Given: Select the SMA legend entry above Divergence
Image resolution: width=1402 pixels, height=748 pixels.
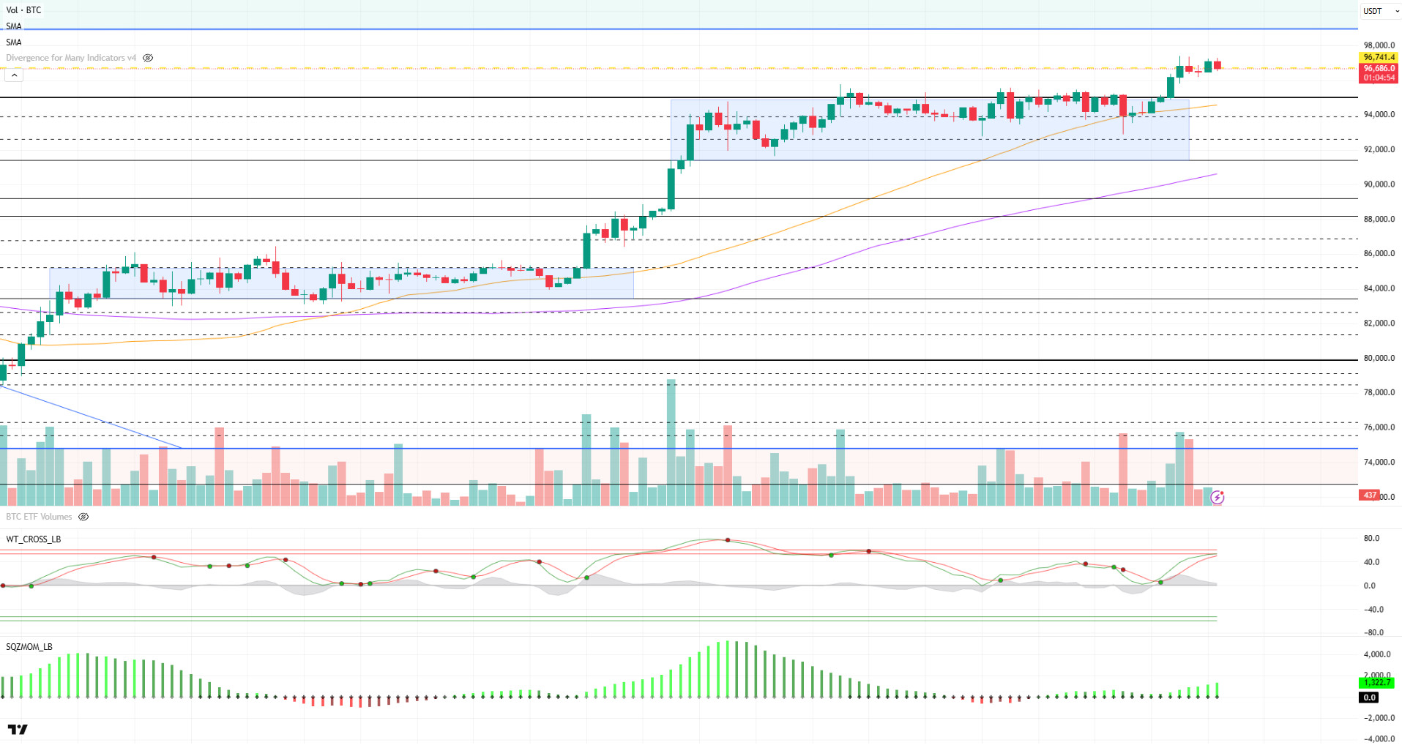Looking at the screenshot, I should click(x=14, y=42).
